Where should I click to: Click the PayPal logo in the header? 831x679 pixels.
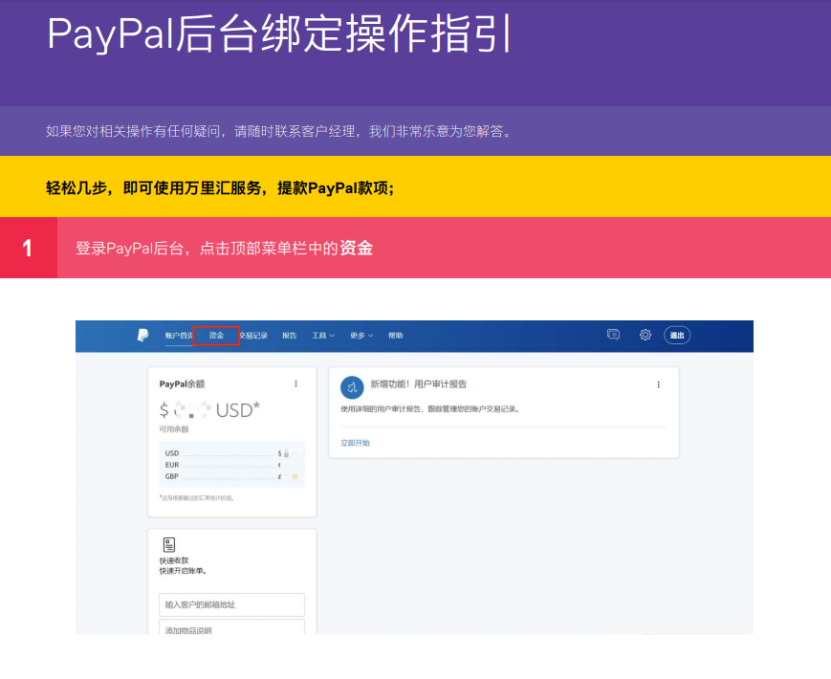(x=142, y=336)
